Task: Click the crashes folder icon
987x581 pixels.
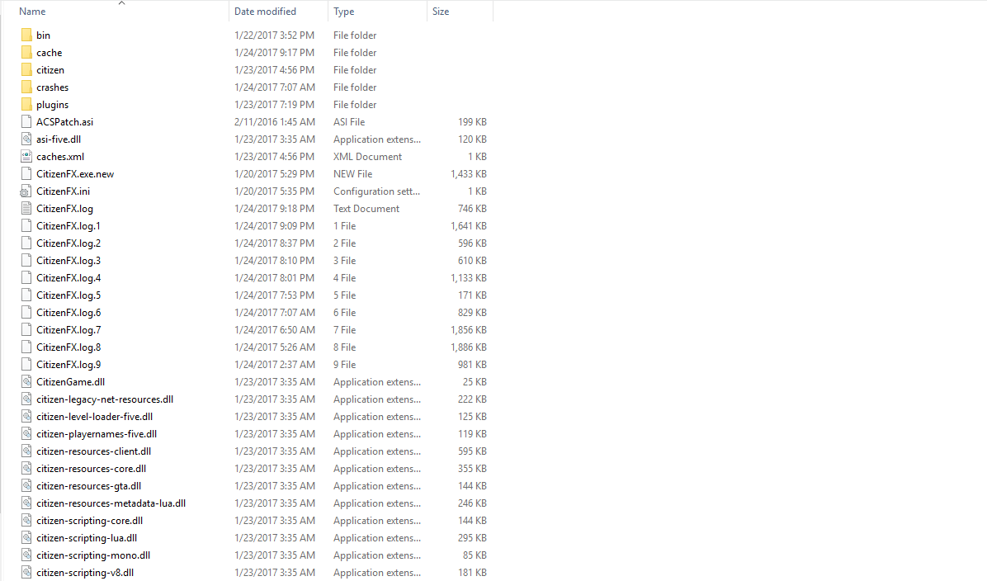Action: click(26, 87)
